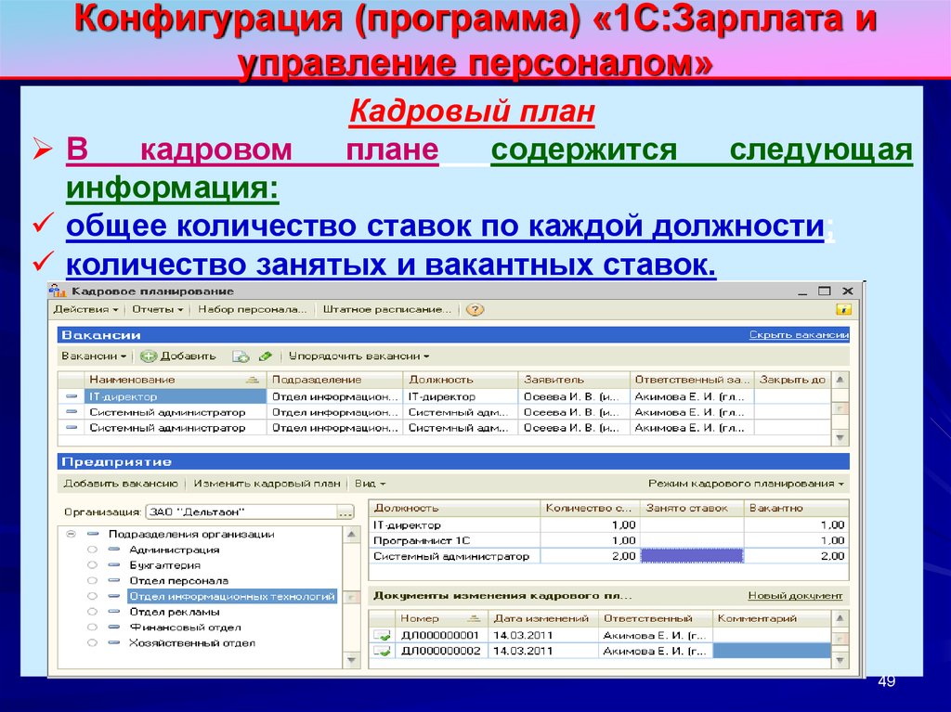This screenshot has width=951, height=712.
Task: Click the Должность header in positions table
Action: (454, 508)
